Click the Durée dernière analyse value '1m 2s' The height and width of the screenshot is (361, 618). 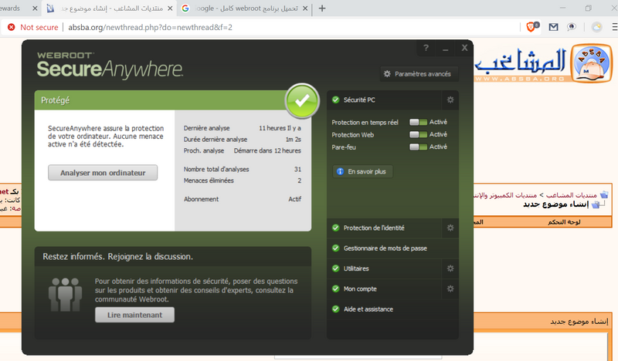[294, 140]
